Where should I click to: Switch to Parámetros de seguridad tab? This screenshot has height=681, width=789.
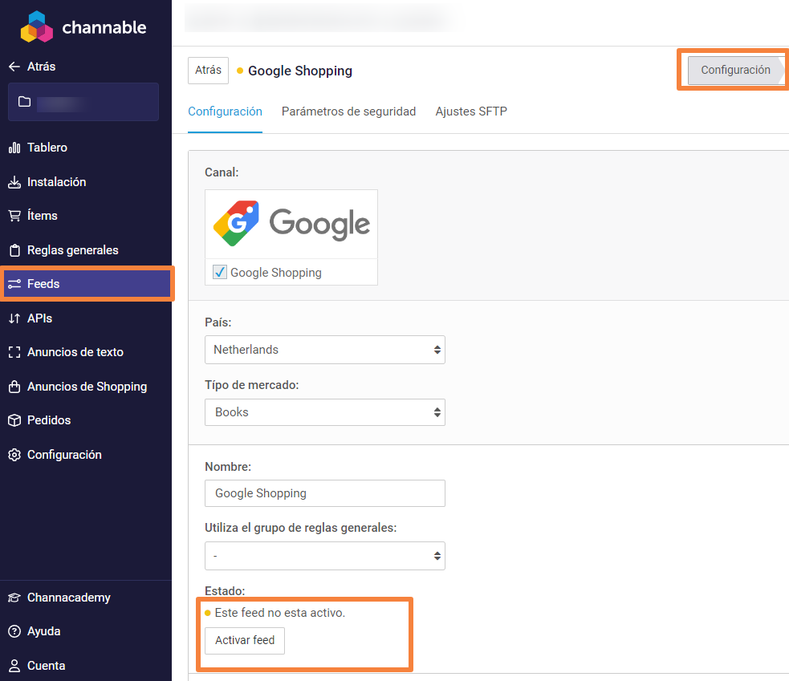pos(348,111)
